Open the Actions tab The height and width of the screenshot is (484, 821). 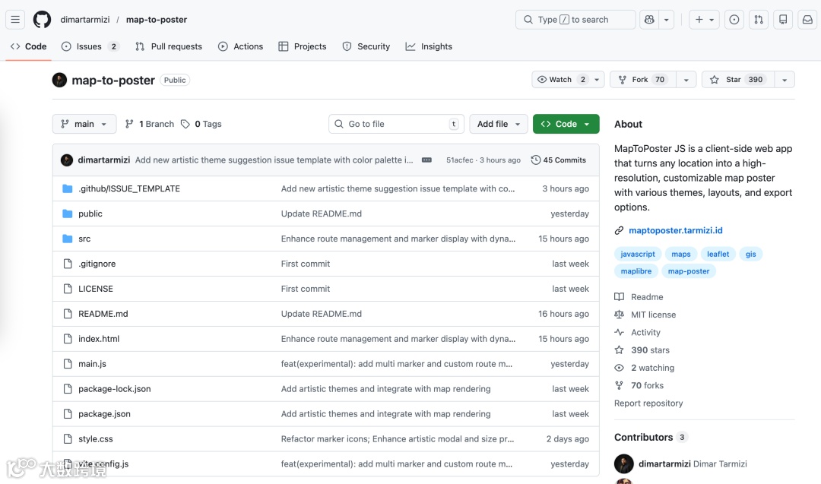click(241, 46)
